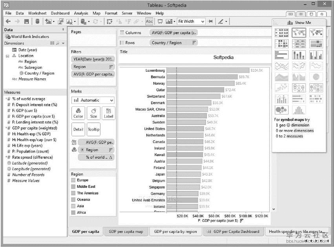The image size is (334, 247).
Task: Select the heat map chart in Show Me
Action: (281, 44)
